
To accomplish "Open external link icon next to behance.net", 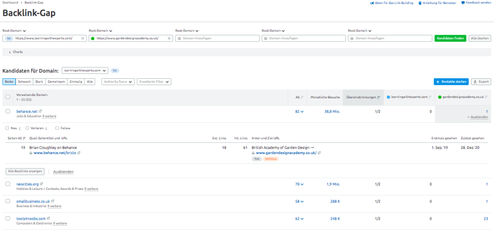I will [x=40, y=111].
